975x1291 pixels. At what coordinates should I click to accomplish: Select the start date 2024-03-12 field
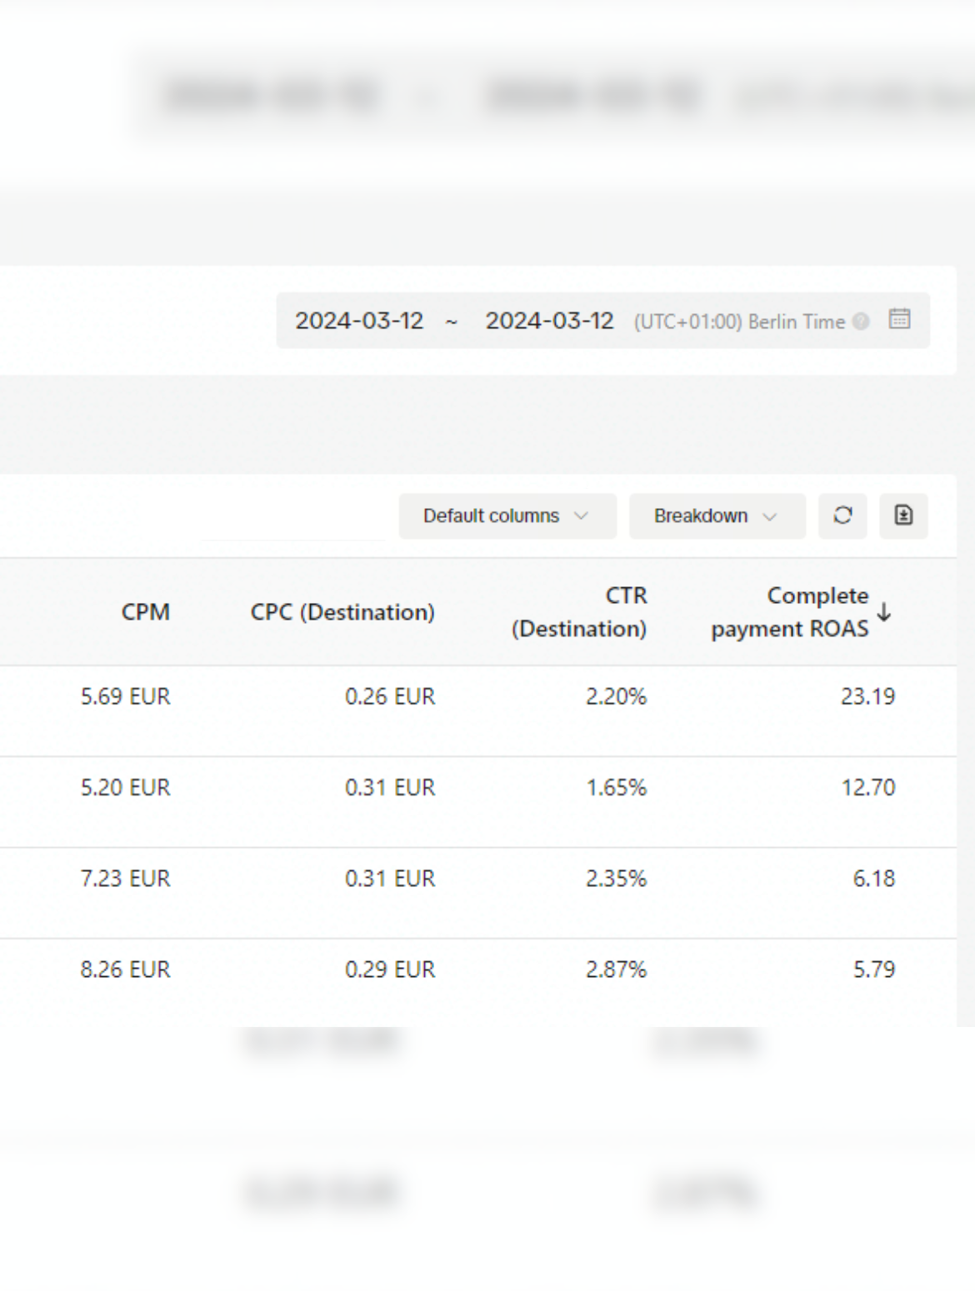pos(359,321)
